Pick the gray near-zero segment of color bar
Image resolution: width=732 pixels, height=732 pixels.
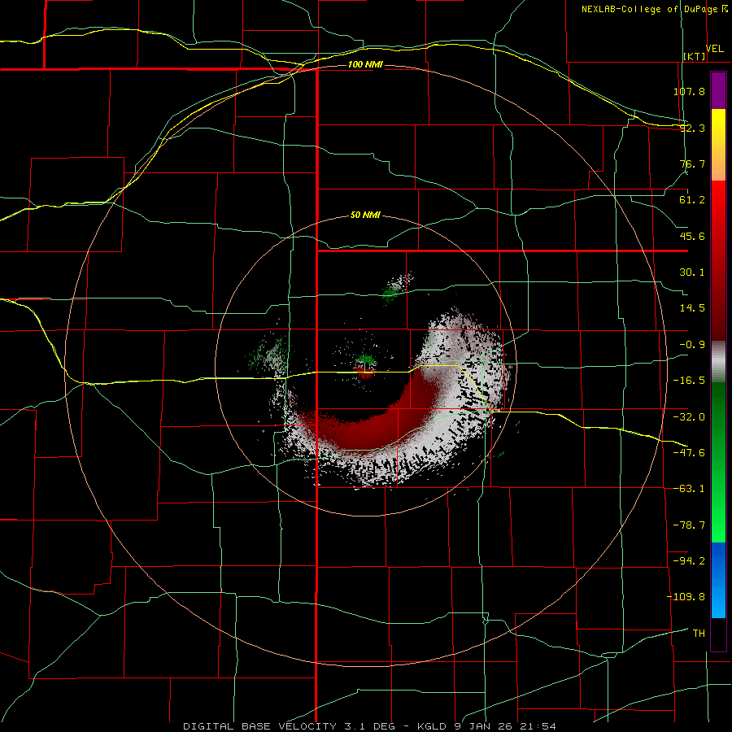tap(718, 361)
